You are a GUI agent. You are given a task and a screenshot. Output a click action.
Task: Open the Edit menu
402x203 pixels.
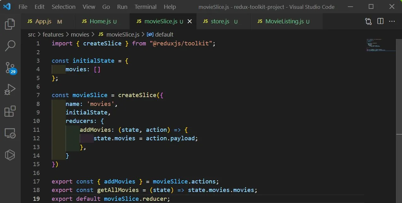(40, 7)
